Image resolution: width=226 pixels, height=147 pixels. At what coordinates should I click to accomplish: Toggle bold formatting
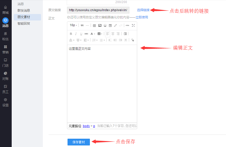[71, 34]
